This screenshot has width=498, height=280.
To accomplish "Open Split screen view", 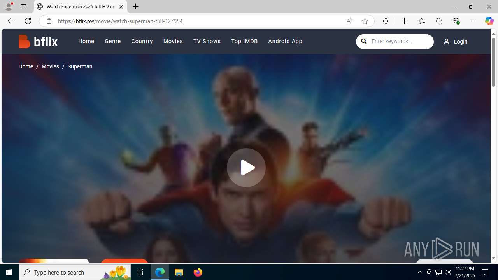I will (x=404, y=21).
